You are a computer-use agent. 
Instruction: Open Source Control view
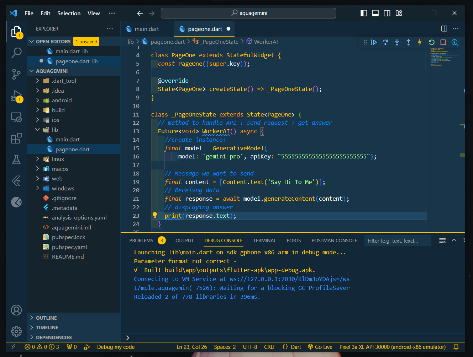tap(16, 74)
